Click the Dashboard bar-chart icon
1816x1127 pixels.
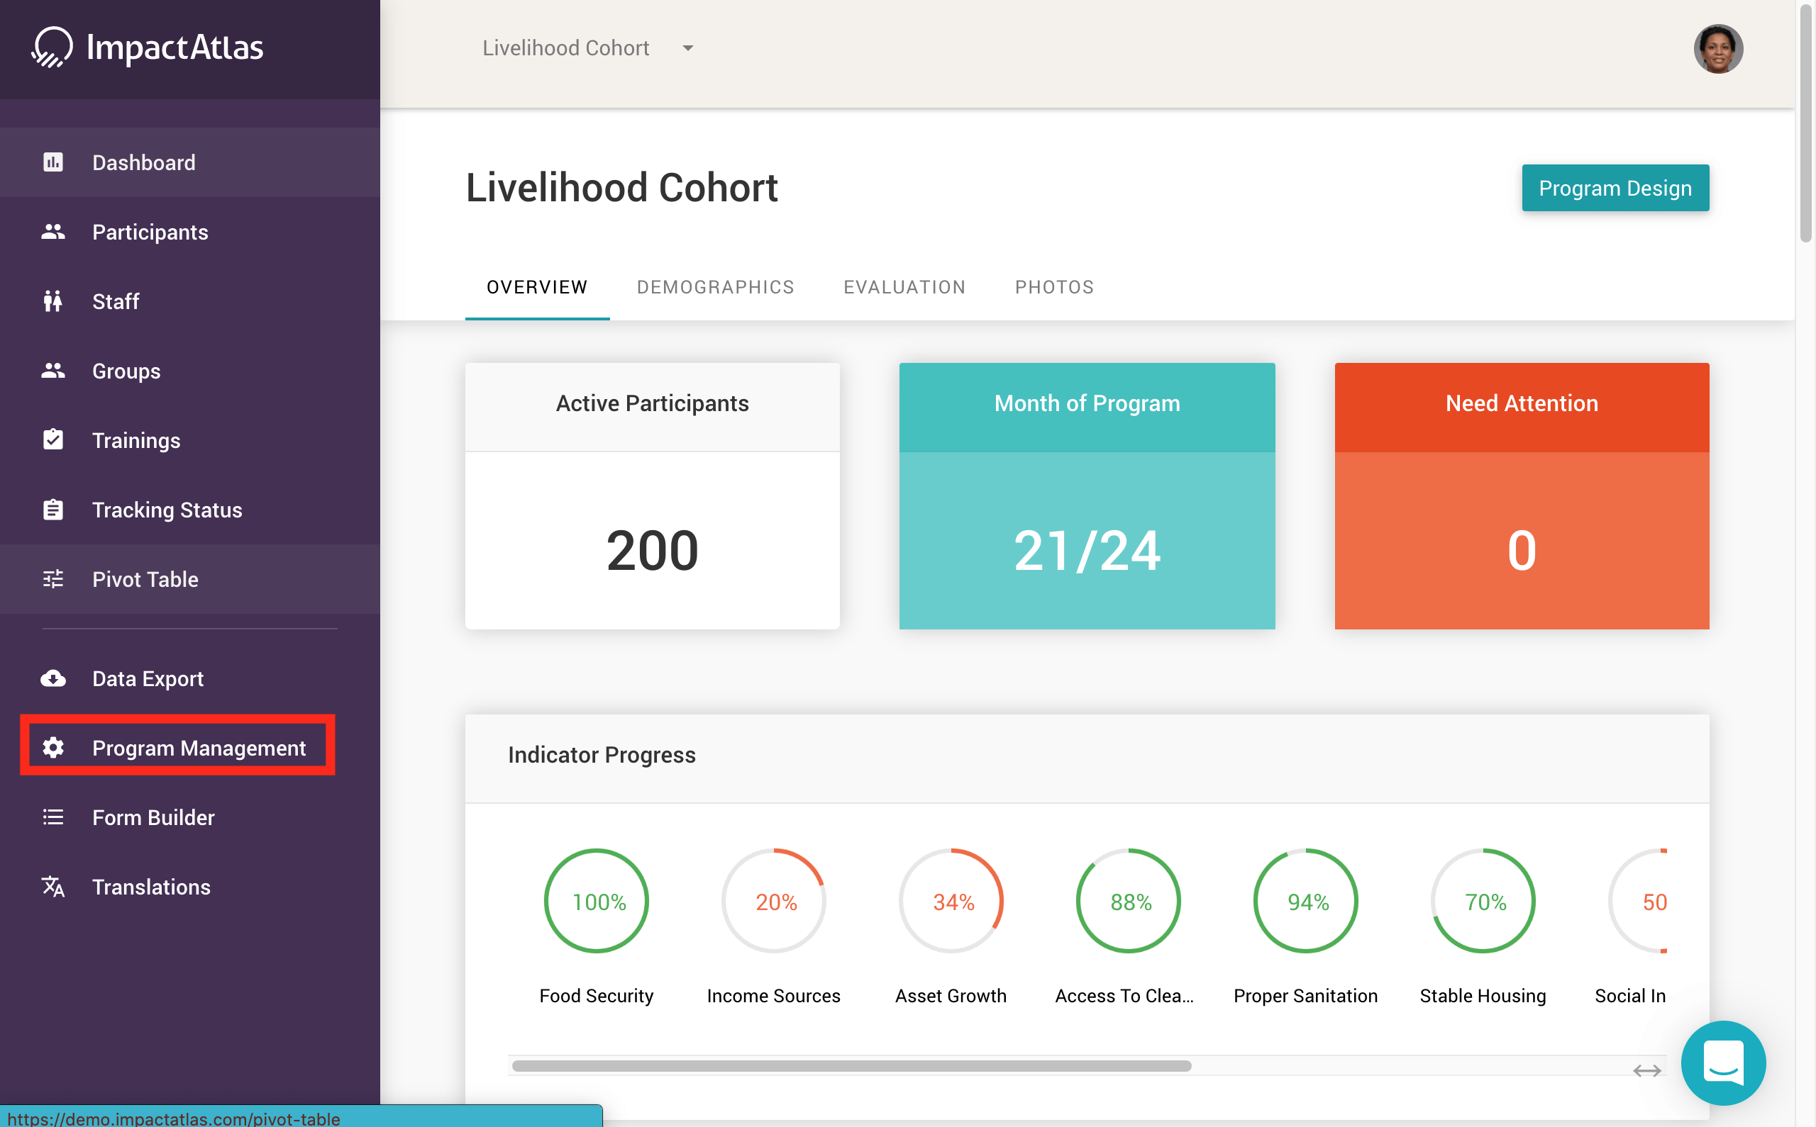[53, 162]
